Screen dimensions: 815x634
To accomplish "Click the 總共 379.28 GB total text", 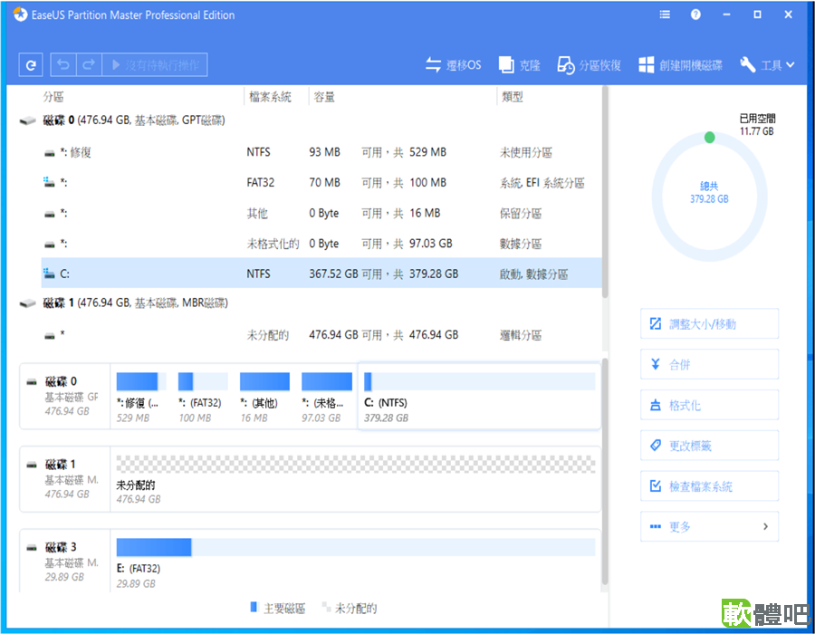I will pos(709,192).
